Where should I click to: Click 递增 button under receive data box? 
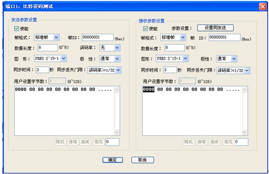(x=202, y=142)
